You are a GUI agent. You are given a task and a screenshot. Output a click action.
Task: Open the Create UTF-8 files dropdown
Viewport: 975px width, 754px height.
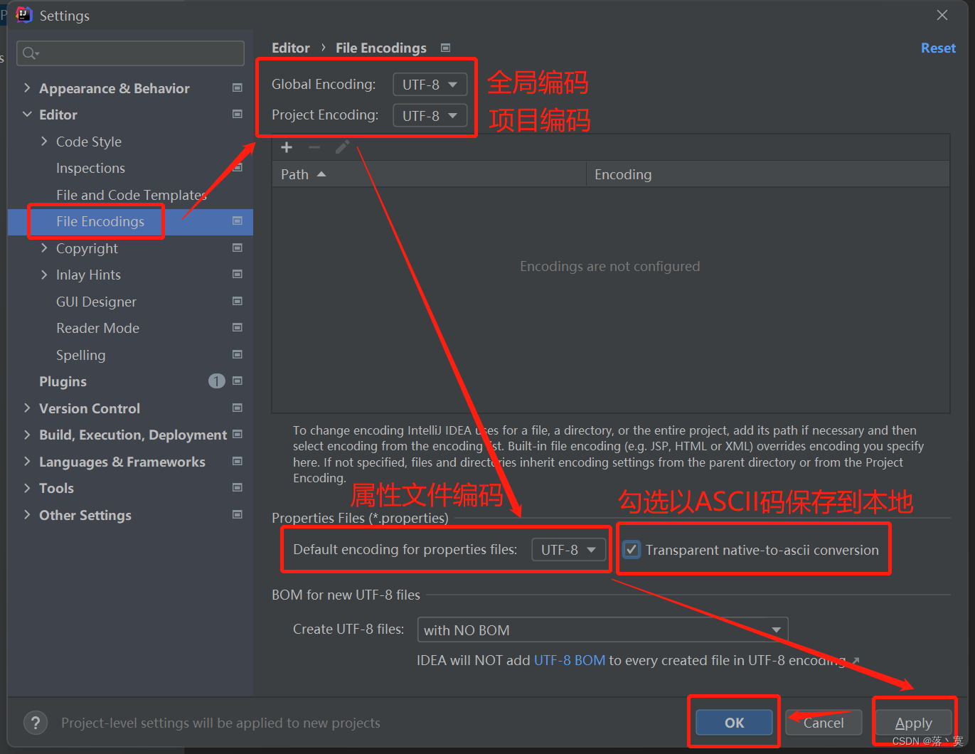pos(602,630)
